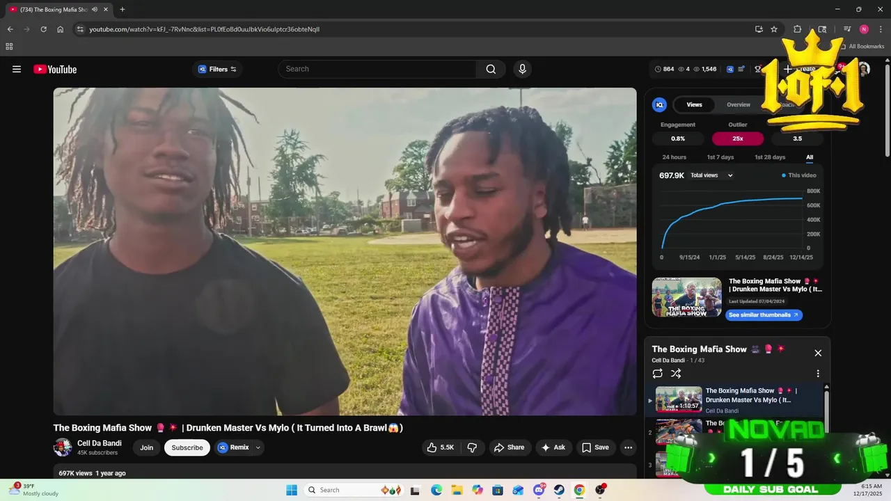The image size is (891, 501).
Task: Open the Chrome apps grid icon
Action: click(9, 47)
